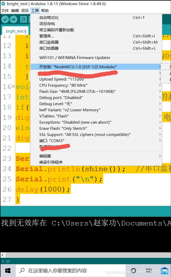The width and height of the screenshot is (171, 277).
Task: Choose 烧录引导程序 menu entry
Action: tap(96, 162)
